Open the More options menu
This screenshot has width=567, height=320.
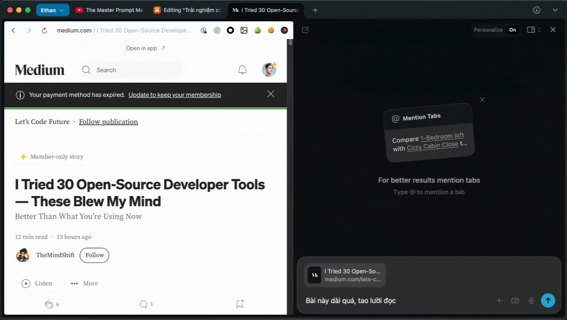pyautogui.click(x=84, y=283)
